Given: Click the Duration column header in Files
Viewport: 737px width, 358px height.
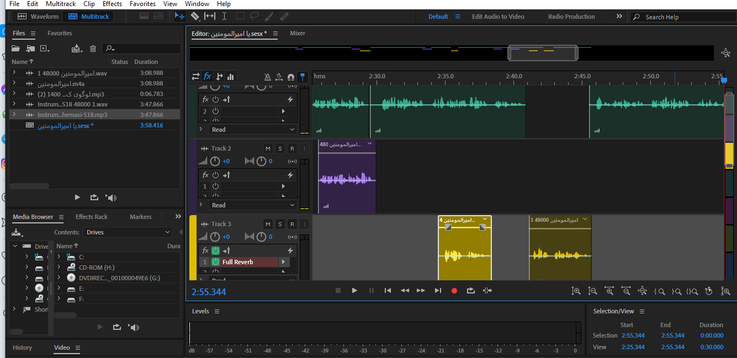Looking at the screenshot, I should (146, 62).
